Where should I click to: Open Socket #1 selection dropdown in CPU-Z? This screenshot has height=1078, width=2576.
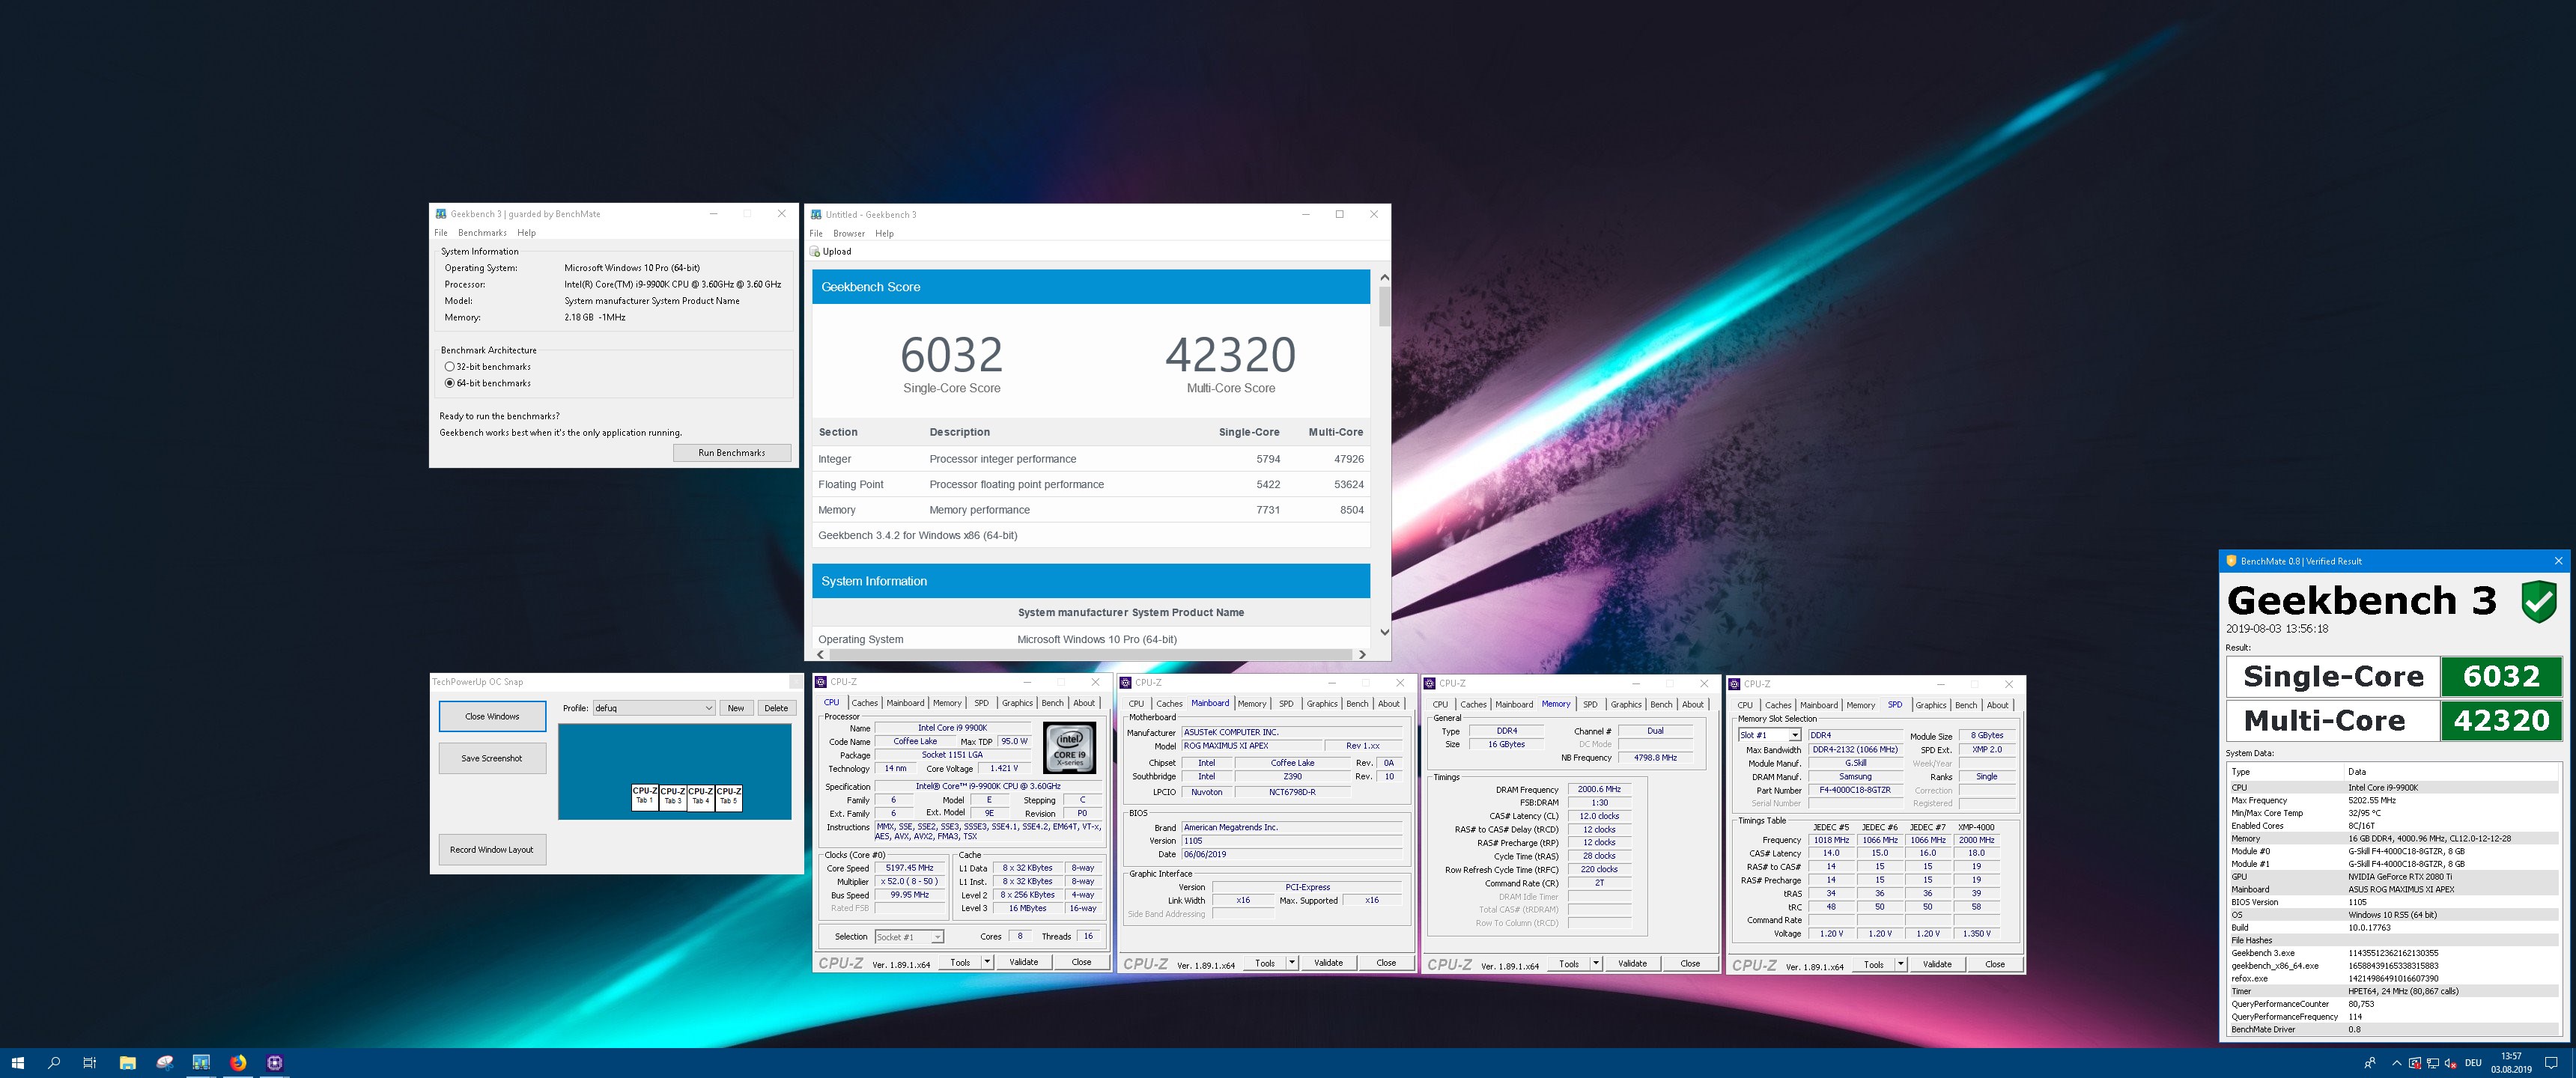[x=909, y=937]
